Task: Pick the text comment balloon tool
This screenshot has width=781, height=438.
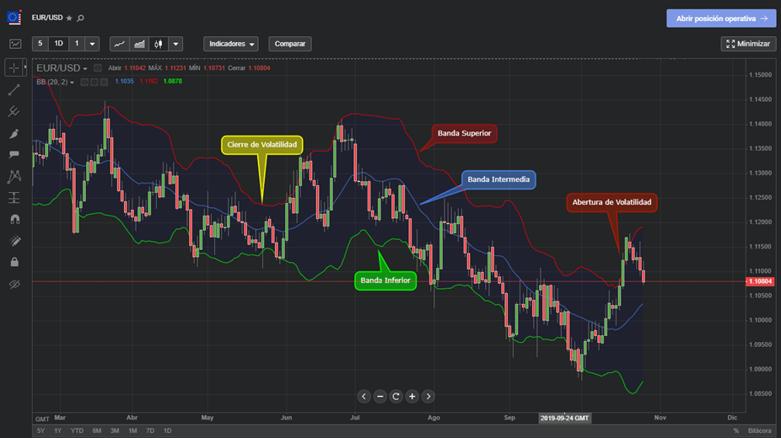Action: pos(14,155)
